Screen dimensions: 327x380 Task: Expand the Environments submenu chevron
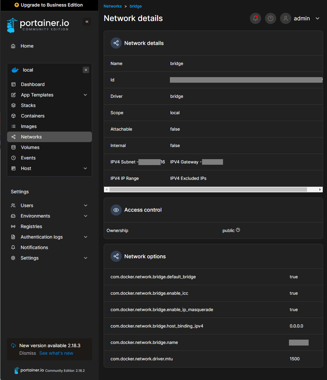86,216
